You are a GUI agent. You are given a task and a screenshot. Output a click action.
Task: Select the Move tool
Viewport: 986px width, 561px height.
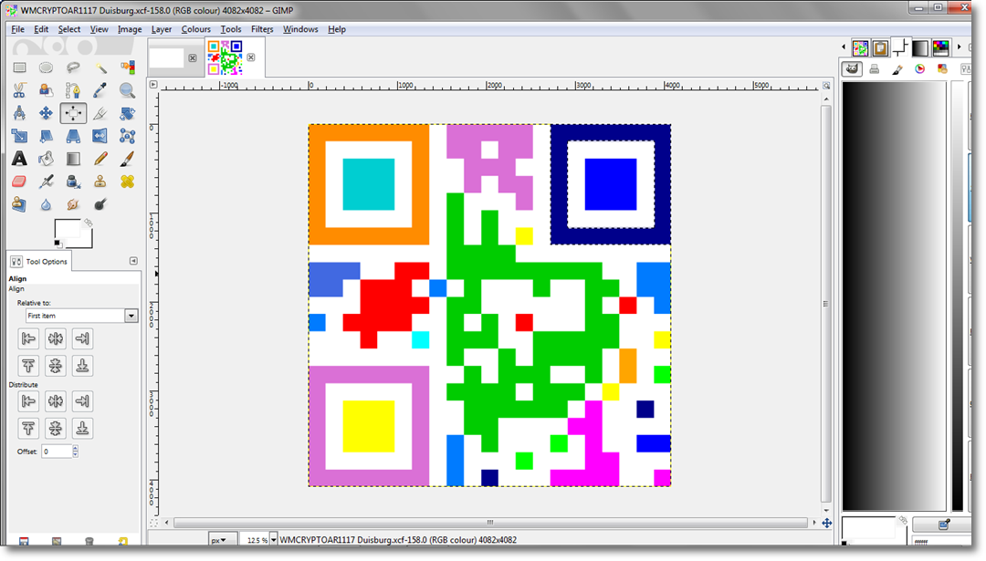coord(46,113)
